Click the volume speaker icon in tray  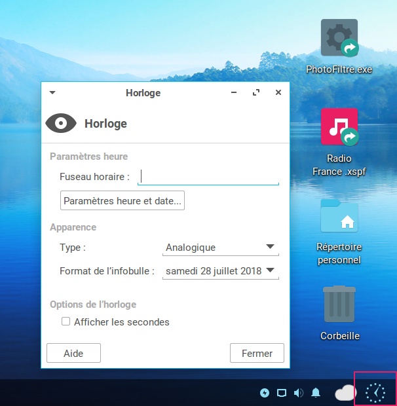click(299, 393)
